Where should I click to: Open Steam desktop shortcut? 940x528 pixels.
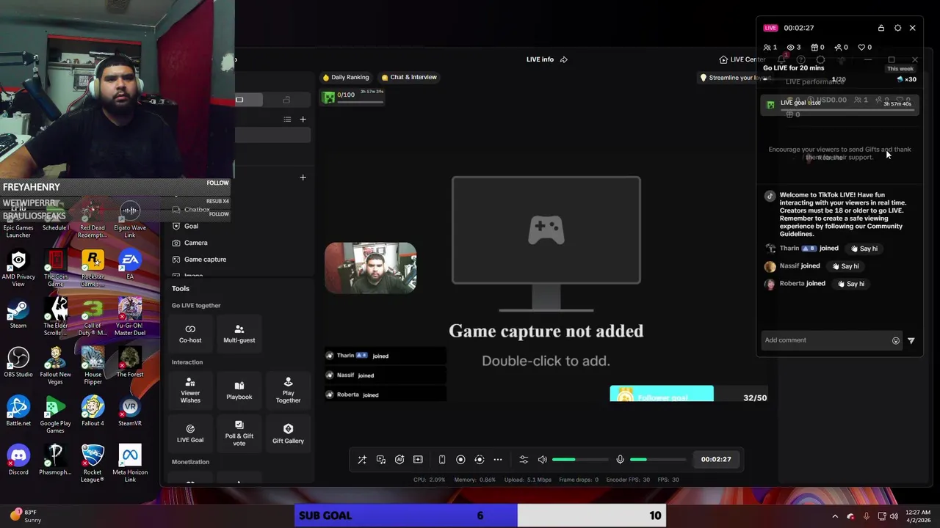tap(18, 314)
